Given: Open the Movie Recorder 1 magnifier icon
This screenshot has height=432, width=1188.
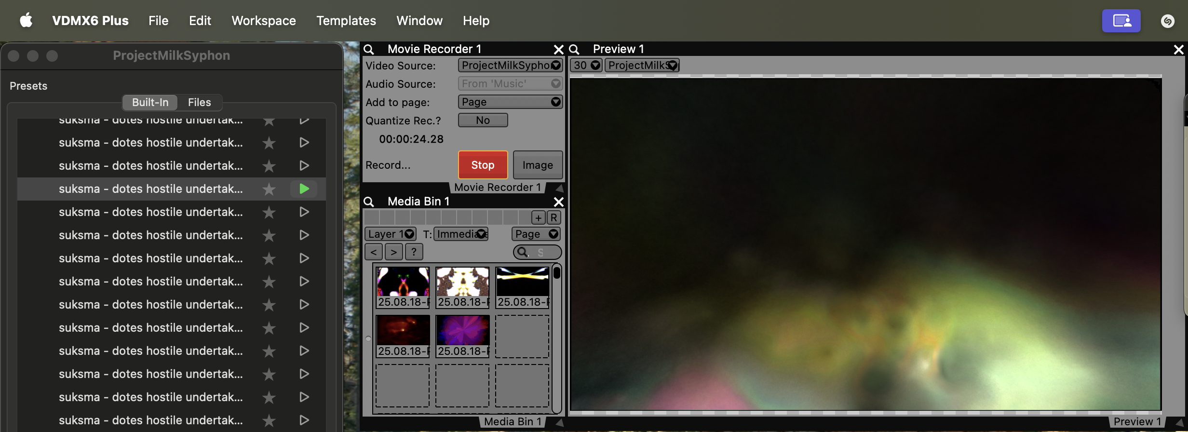Looking at the screenshot, I should pos(369,49).
